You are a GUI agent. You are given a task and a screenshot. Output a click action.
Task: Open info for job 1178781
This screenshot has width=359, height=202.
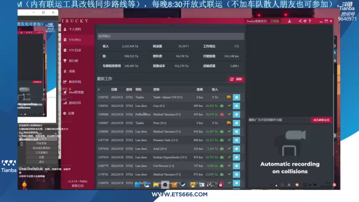pos(236,175)
